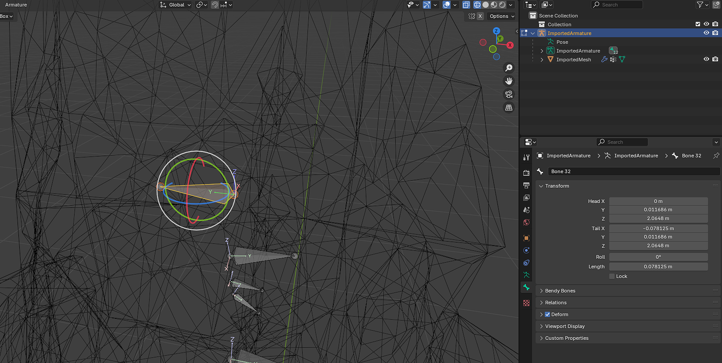Open the Render properties tab
Image resolution: width=722 pixels, height=363 pixels.
pos(526,173)
